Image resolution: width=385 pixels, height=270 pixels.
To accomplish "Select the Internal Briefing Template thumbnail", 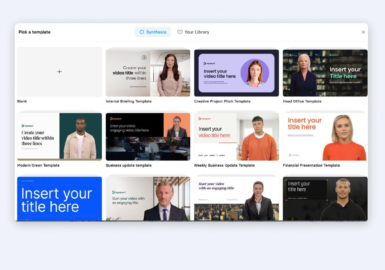I will tap(148, 73).
